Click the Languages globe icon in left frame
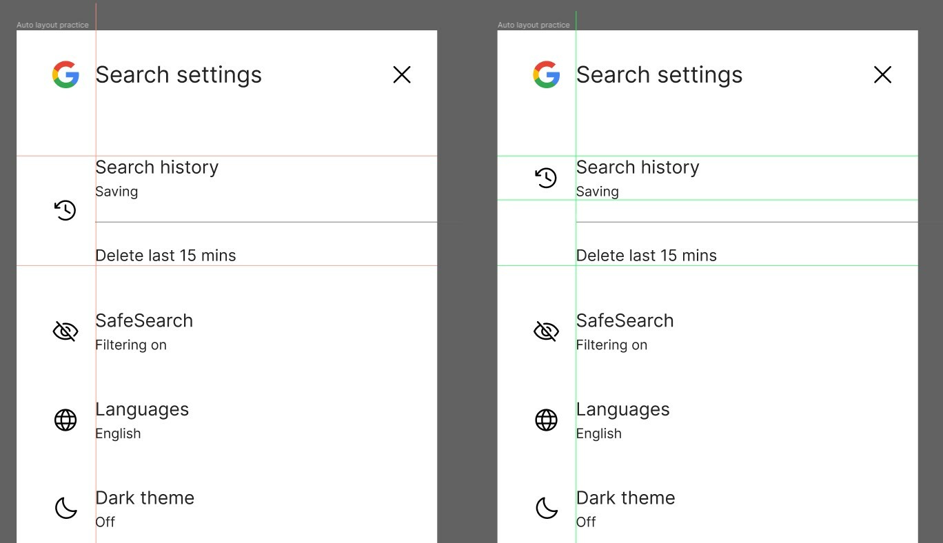Viewport: 943px width, 543px height. coord(65,420)
